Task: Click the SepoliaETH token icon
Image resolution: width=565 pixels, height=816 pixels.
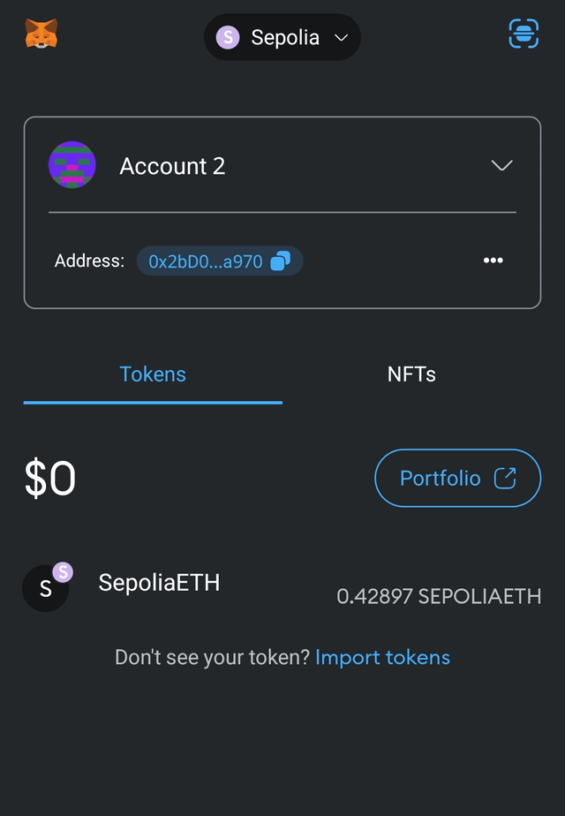Action: (46, 589)
